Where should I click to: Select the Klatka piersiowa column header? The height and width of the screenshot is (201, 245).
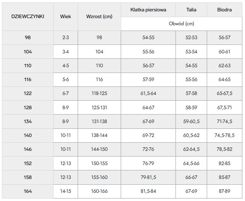pos(148,10)
